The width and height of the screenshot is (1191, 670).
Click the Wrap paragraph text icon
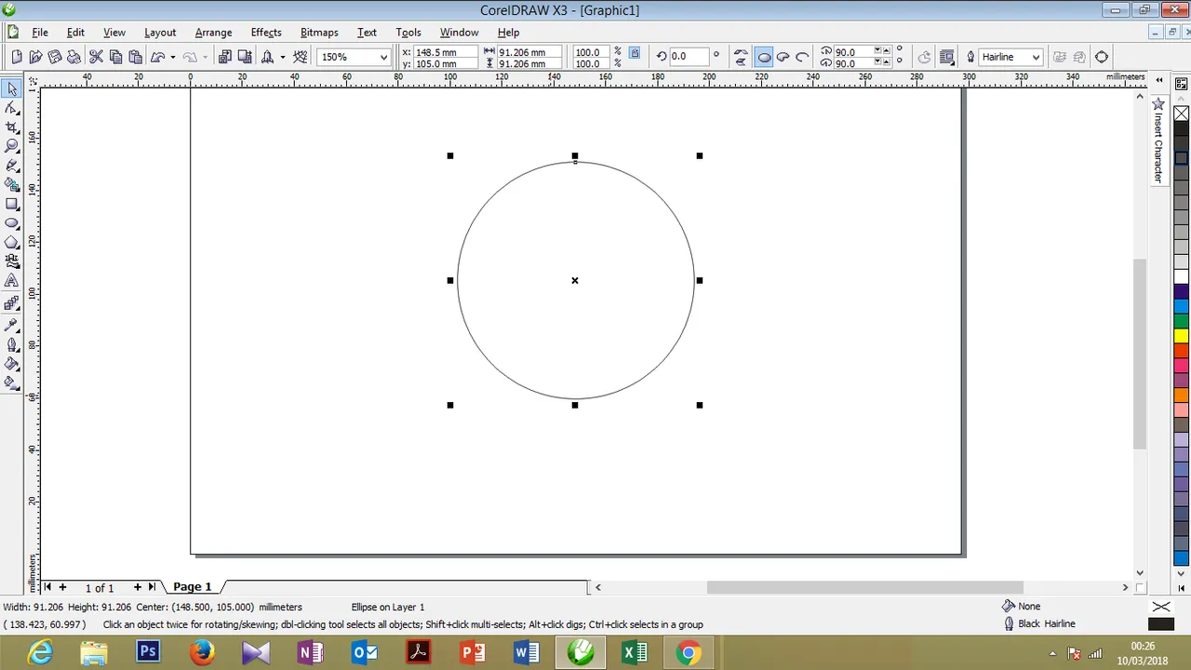coord(947,57)
